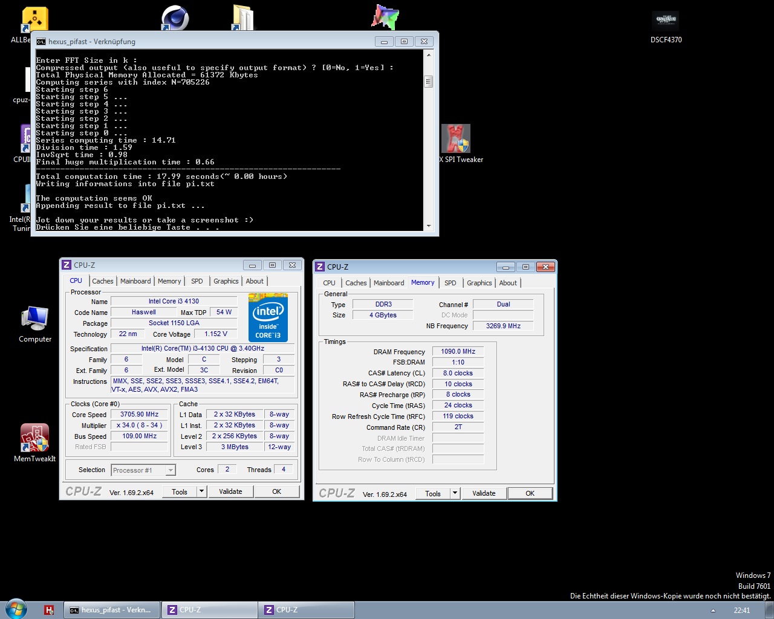Image resolution: width=774 pixels, height=619 pixels.
Task: Click the Level 3 cache value 3 MBytes
Action: click(235, 447)
